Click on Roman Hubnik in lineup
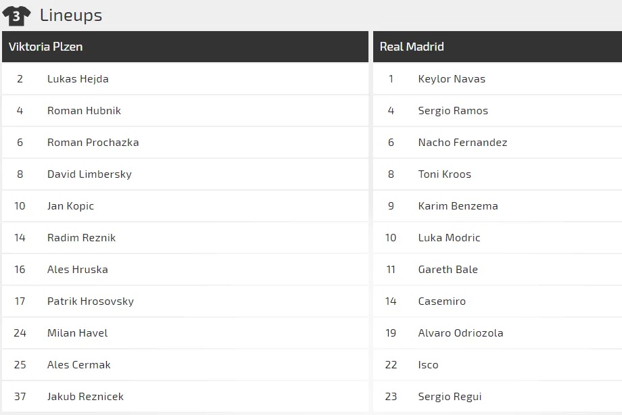This screenshot has width=622, height=415. point(84,111)
